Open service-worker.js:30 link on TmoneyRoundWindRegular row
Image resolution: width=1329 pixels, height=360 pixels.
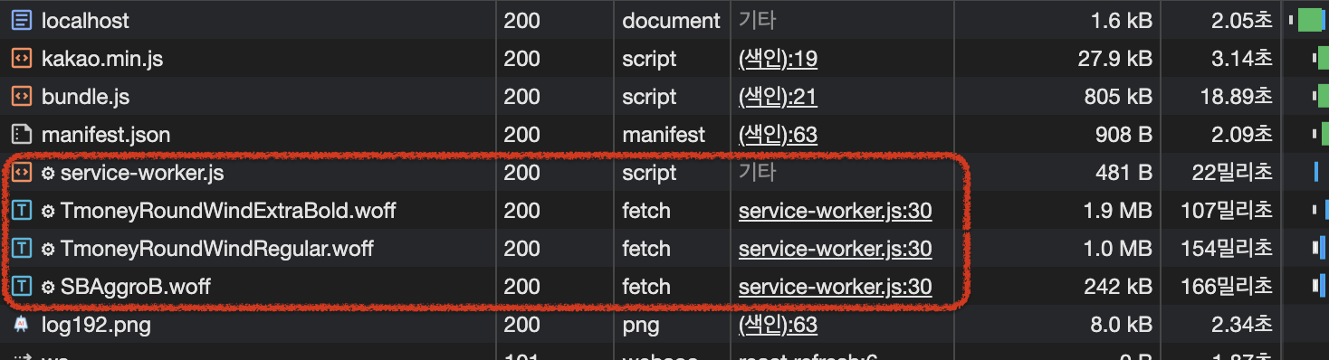point(835,249)
